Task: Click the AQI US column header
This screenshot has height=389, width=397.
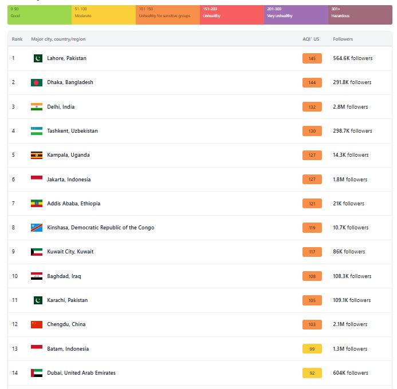Action: 310,39
